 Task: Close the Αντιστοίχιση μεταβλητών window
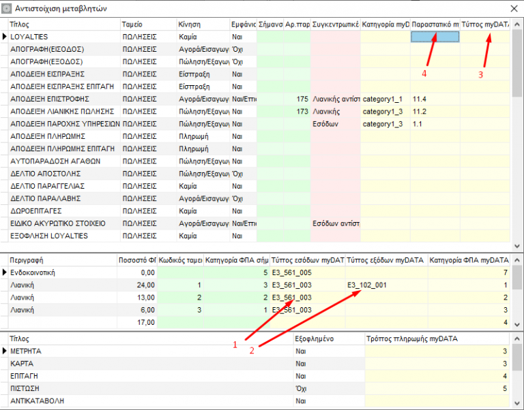coord(514,8)
